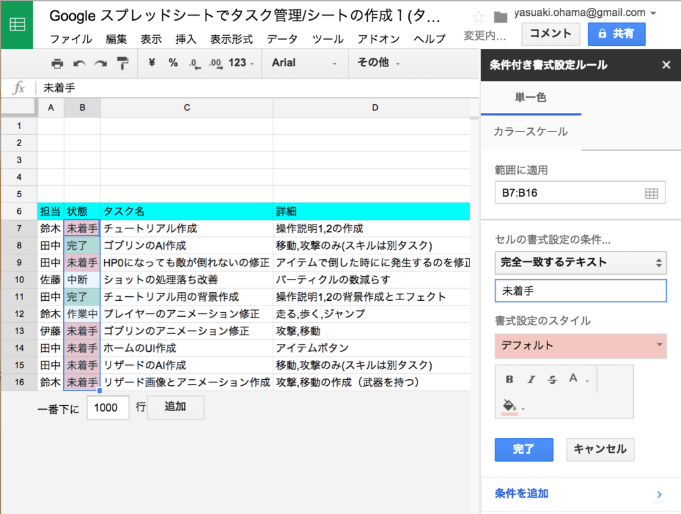Open the その他 more toolbar dropdown
681x514 pixels.
click(378, 63)
